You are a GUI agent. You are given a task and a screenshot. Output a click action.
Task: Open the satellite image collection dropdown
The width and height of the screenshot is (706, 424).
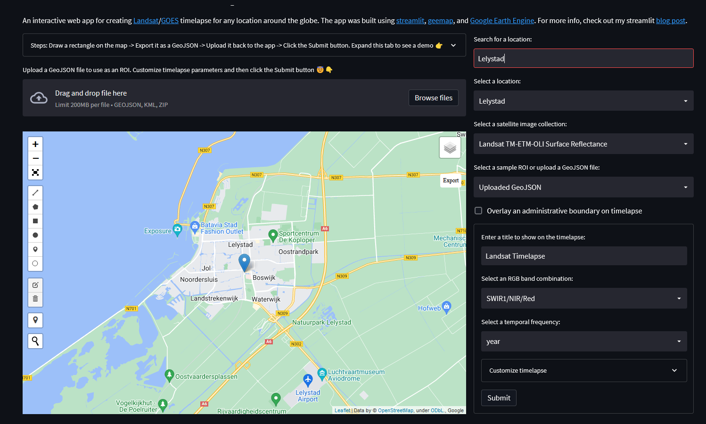pos(583,144)
